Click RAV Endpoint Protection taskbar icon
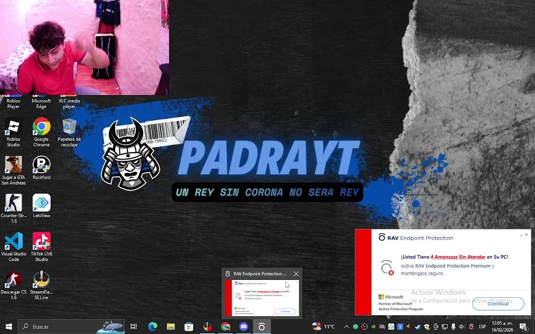Viewport: 535px width, 334px height. click(x=262, y=327)
